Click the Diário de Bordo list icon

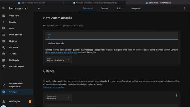4,35
